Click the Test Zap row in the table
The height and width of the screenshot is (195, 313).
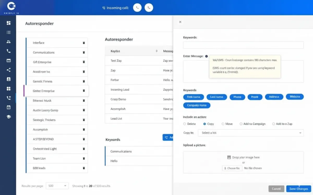coord(139,61)
